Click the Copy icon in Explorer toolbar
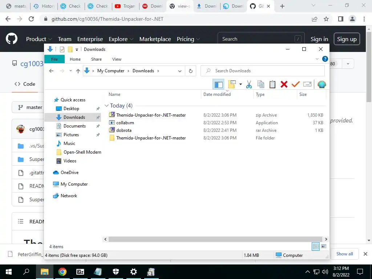Screen dimensions: 372x279 pos(260,84)
